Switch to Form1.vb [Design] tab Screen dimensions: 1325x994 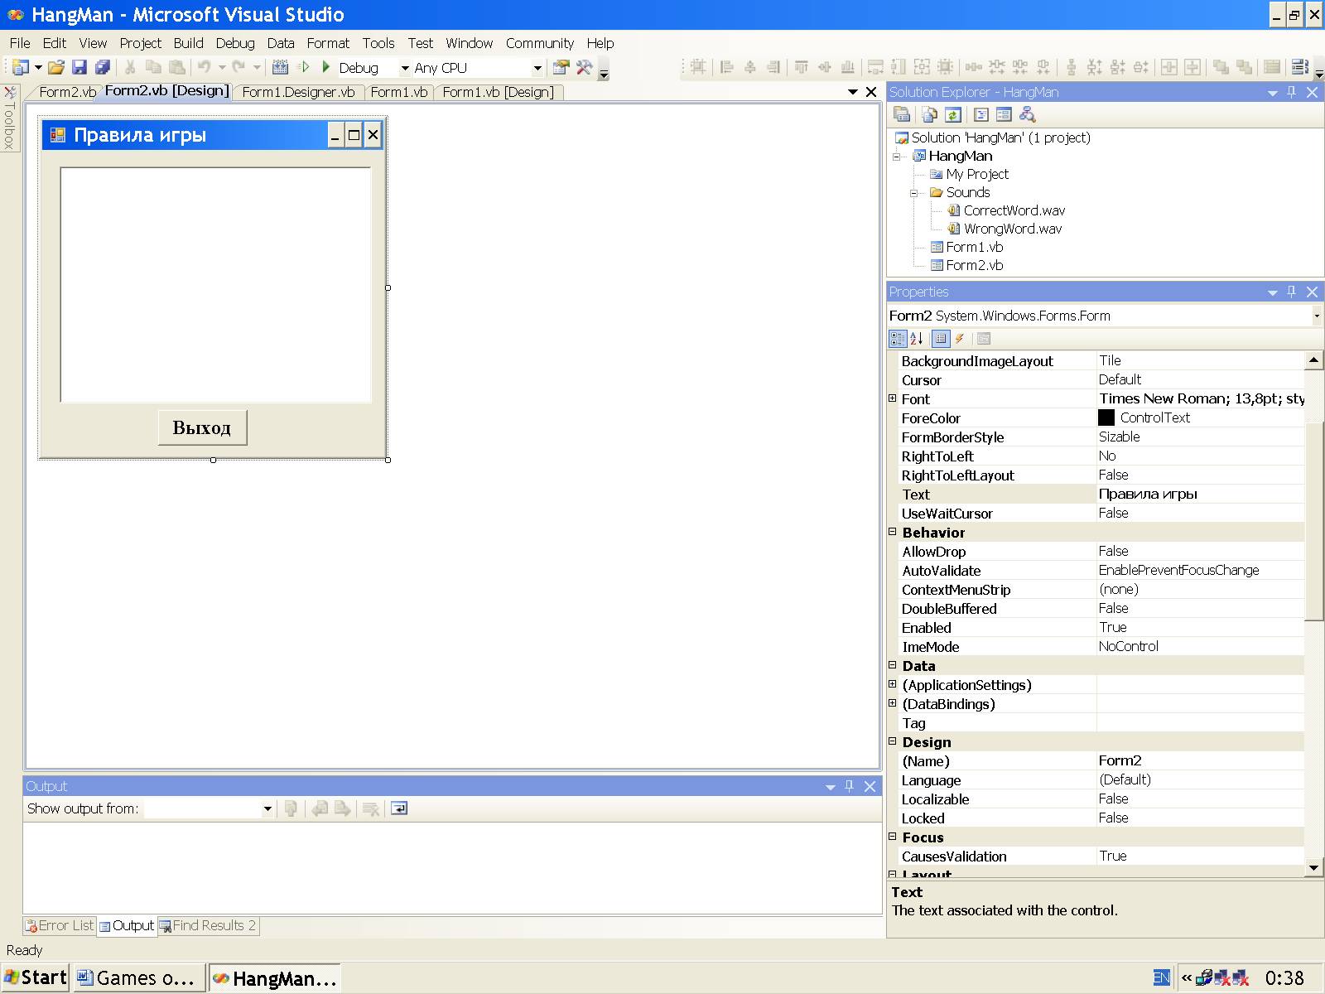pos(497,92)
